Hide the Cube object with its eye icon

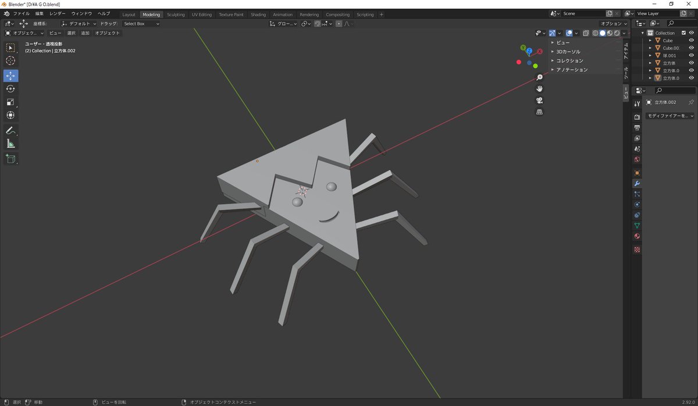691,41
